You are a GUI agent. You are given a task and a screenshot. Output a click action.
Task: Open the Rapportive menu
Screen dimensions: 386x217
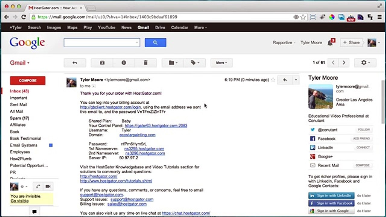[x=284, y=42]
